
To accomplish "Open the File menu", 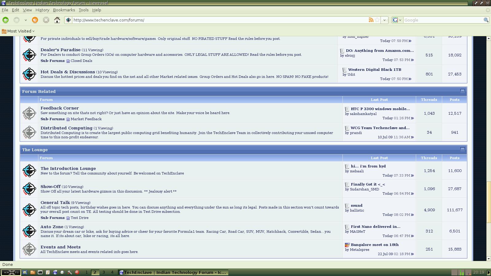I will [5, 10].
